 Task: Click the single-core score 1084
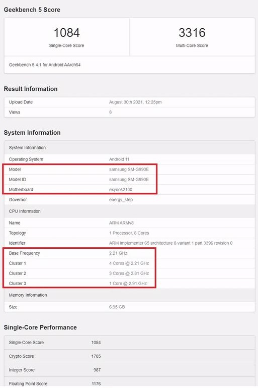(66, 33)
